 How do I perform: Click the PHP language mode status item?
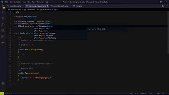(x=158, y=93)
